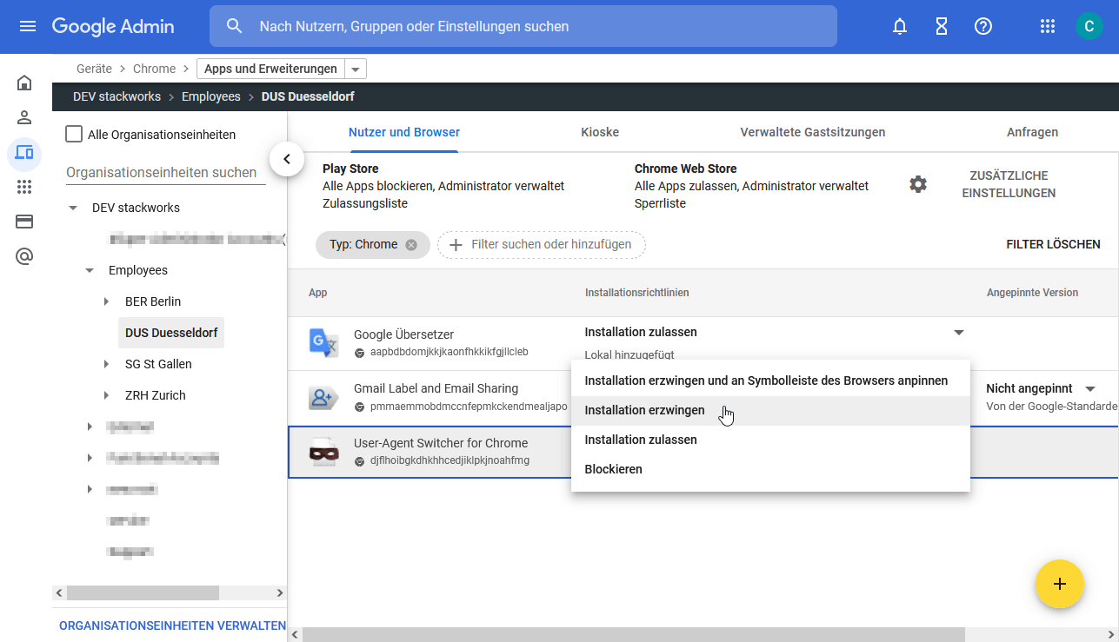Open the Nicht angepinnt version dropdown
Screen dimensions: 1119x642
coord(1090,388)
